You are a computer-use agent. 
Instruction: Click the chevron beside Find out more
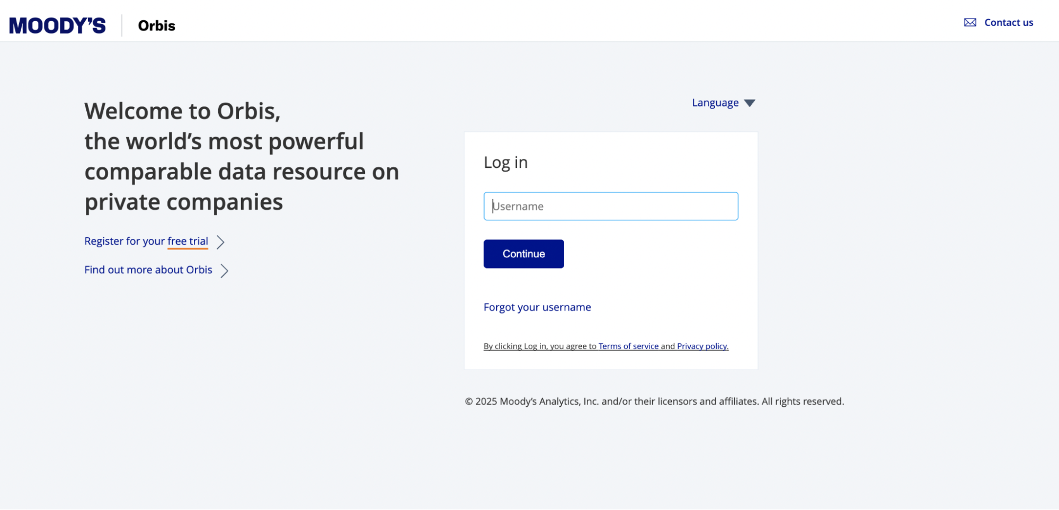point(225,271)
